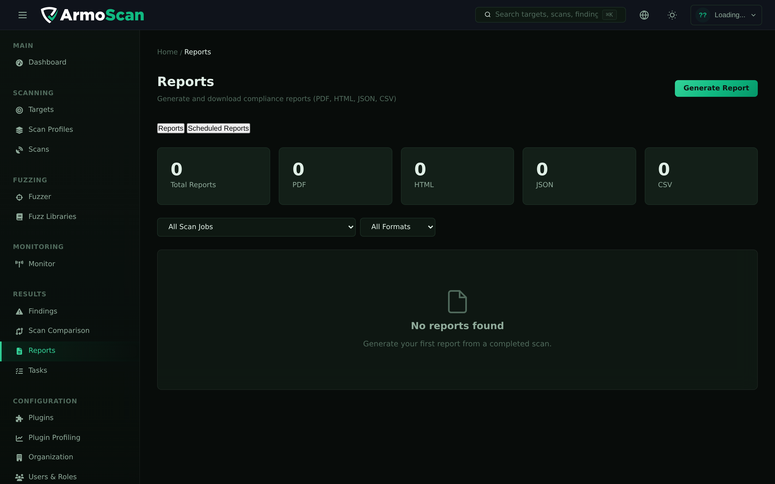The height and width of the screenshot is (484, 775).
Task: Click the Fuzzer crosshair icon
Action: coord(19,197)
